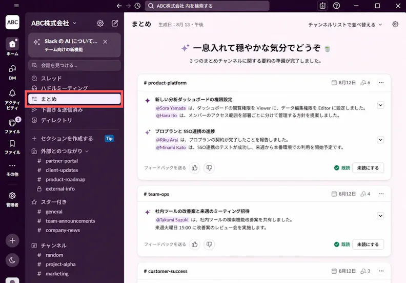Give thumbs down on product-platform summary

point(209,168)
